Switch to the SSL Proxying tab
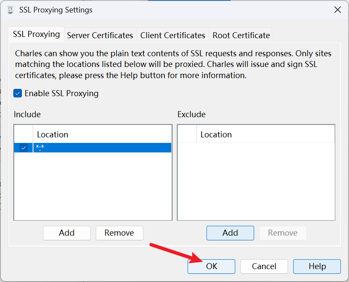 pyautogui.click(x=36, y=34)
